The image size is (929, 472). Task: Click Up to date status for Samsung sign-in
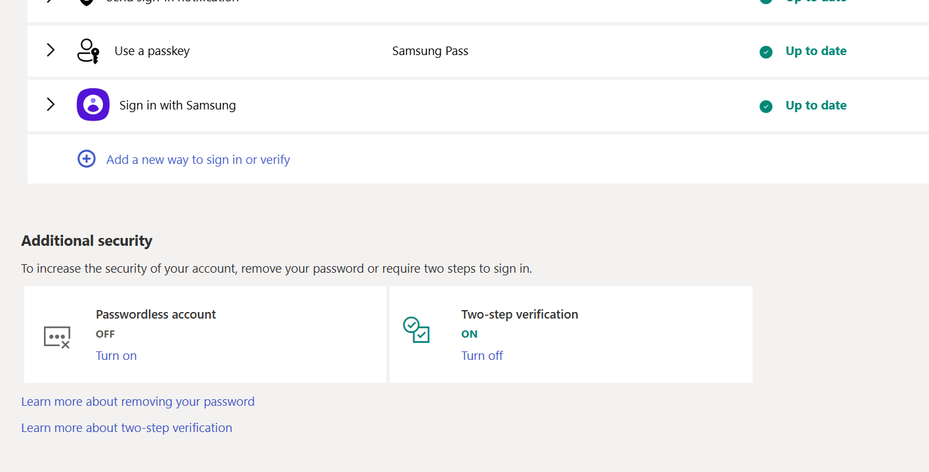click(x=815, y=106)
